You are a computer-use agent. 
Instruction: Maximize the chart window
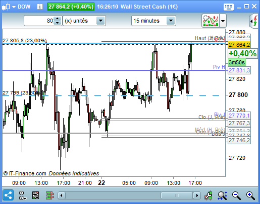coord(246,7)
